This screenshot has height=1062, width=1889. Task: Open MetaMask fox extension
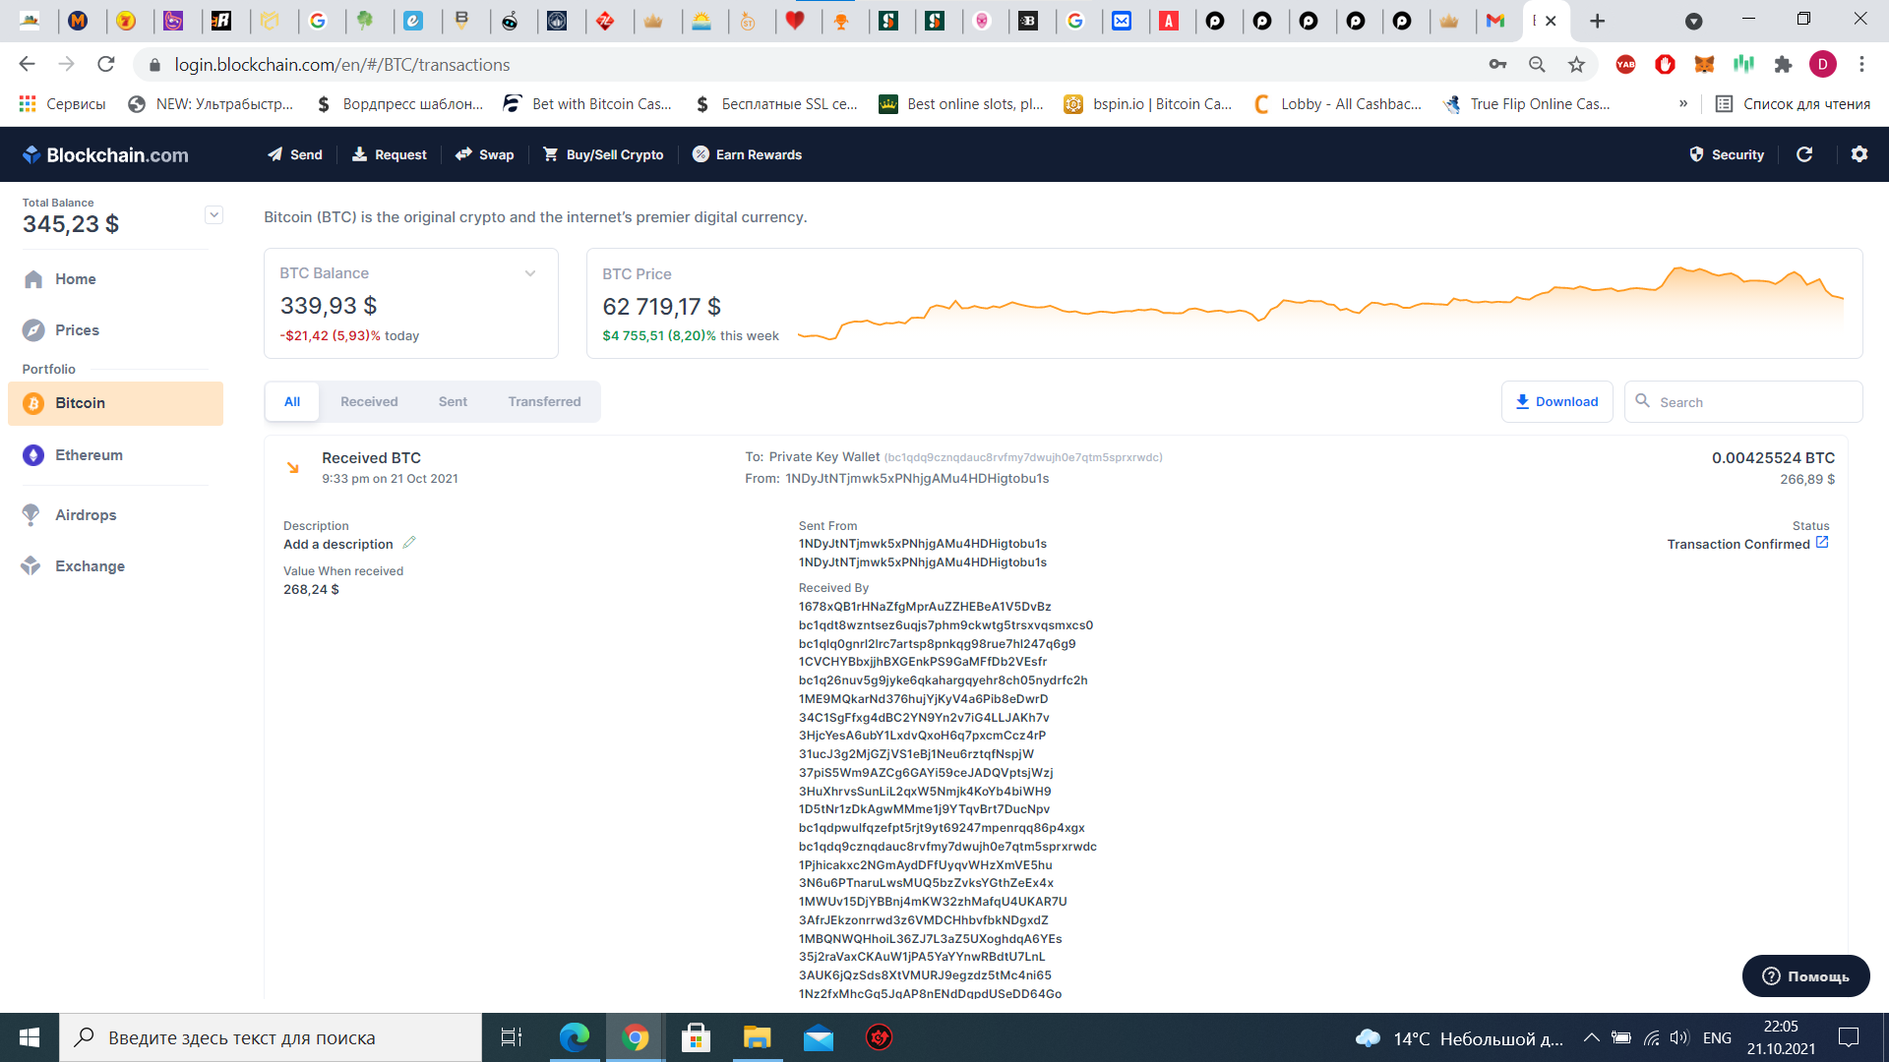(x=1704, y=64)
